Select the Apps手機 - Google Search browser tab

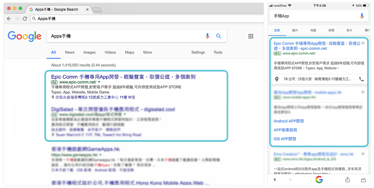(x=58, y=9)
